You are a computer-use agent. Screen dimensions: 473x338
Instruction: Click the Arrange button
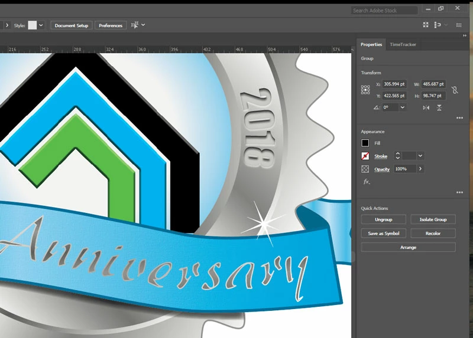[x=408, y=247]
